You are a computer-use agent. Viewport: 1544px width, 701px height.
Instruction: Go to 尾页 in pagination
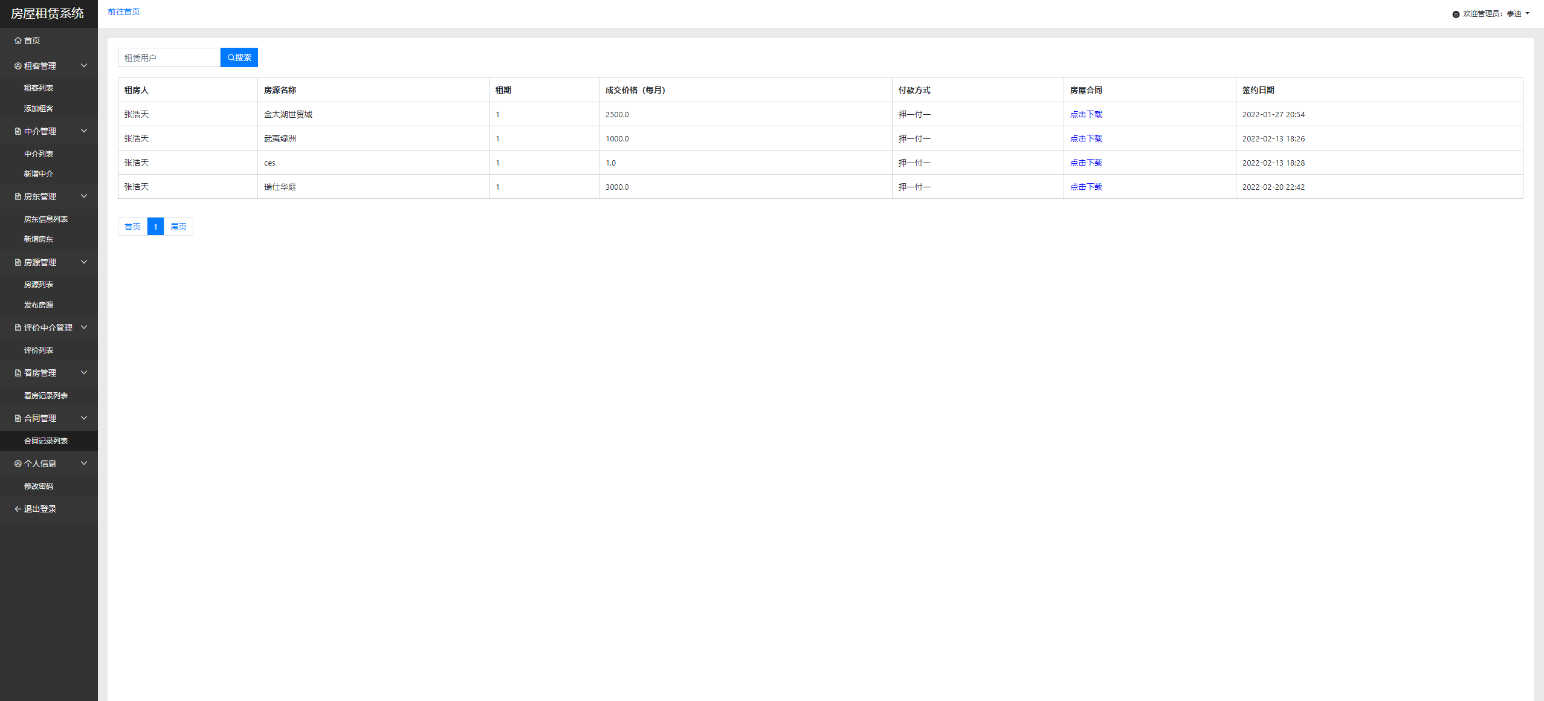pyautogui.click(x=178, y=227)
